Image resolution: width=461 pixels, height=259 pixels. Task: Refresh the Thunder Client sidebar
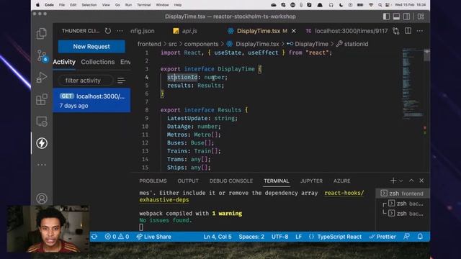point(108,31)
